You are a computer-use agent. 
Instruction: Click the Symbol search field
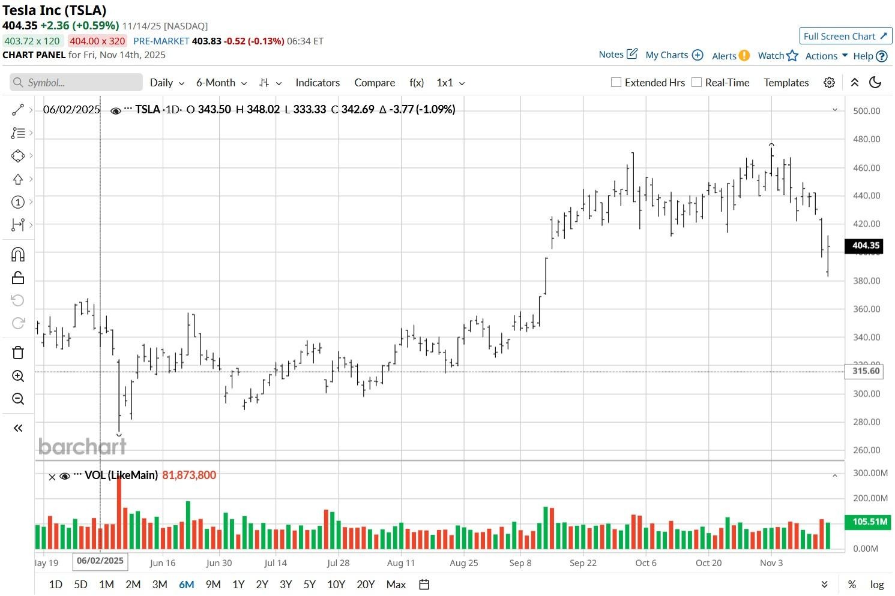(76, 82)
